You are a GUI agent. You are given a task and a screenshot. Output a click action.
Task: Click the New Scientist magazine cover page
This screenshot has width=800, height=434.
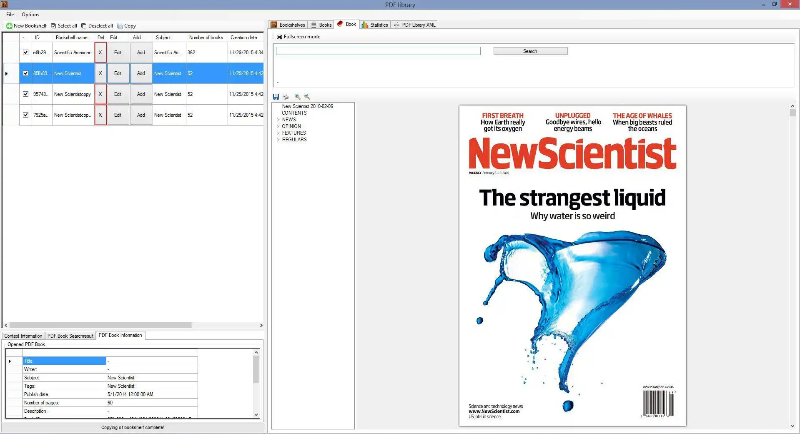click(x=572, y=266)
